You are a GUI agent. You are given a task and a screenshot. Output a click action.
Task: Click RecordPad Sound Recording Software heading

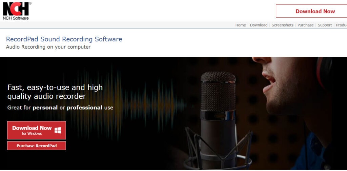pyautogui.click(x=64, y=39)
